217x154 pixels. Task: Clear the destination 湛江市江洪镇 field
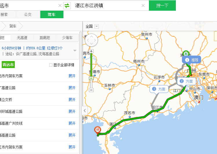point(143,5)
